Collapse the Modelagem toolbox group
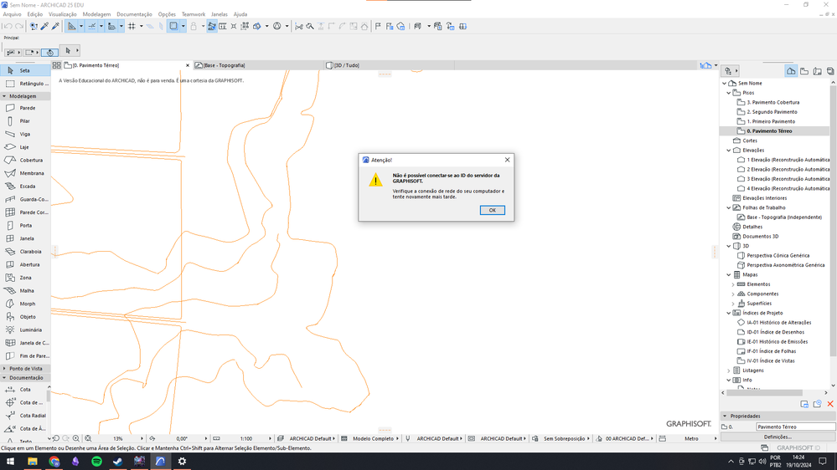Viewport: 837px width, 470px height. point(4,96)
